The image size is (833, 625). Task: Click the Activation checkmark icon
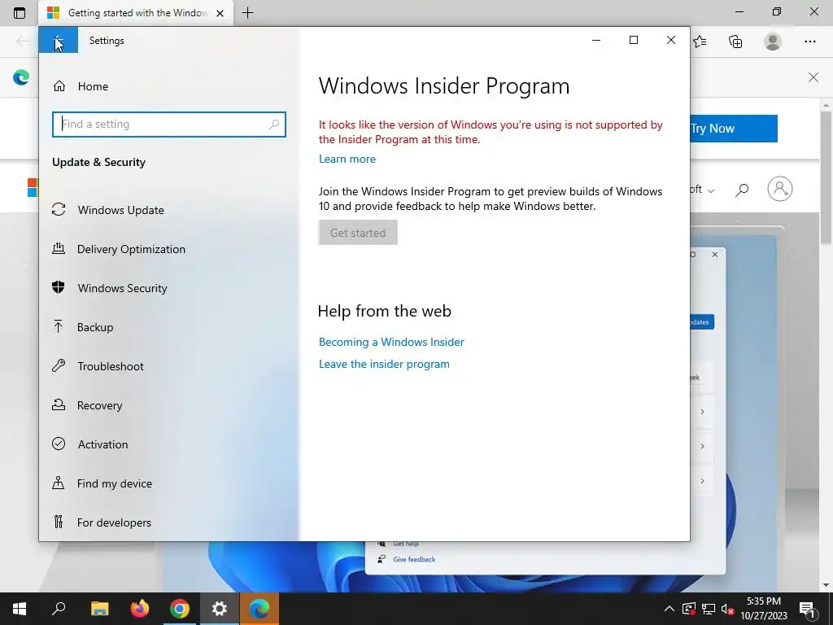59,444
